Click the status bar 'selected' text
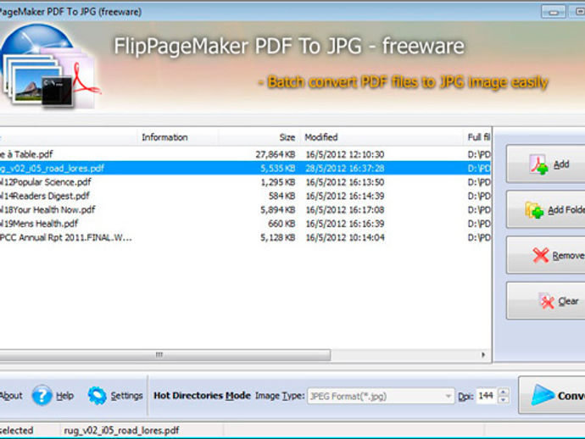Screen dimensions: 585x439 pyautogui.click(x=16, y=431)
